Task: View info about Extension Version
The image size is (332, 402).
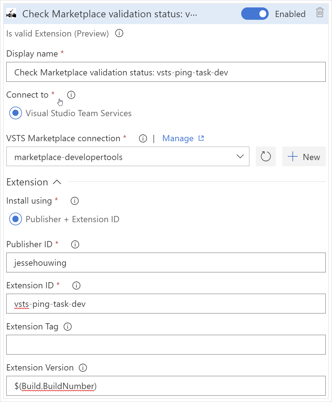Action: click(83, 368)
